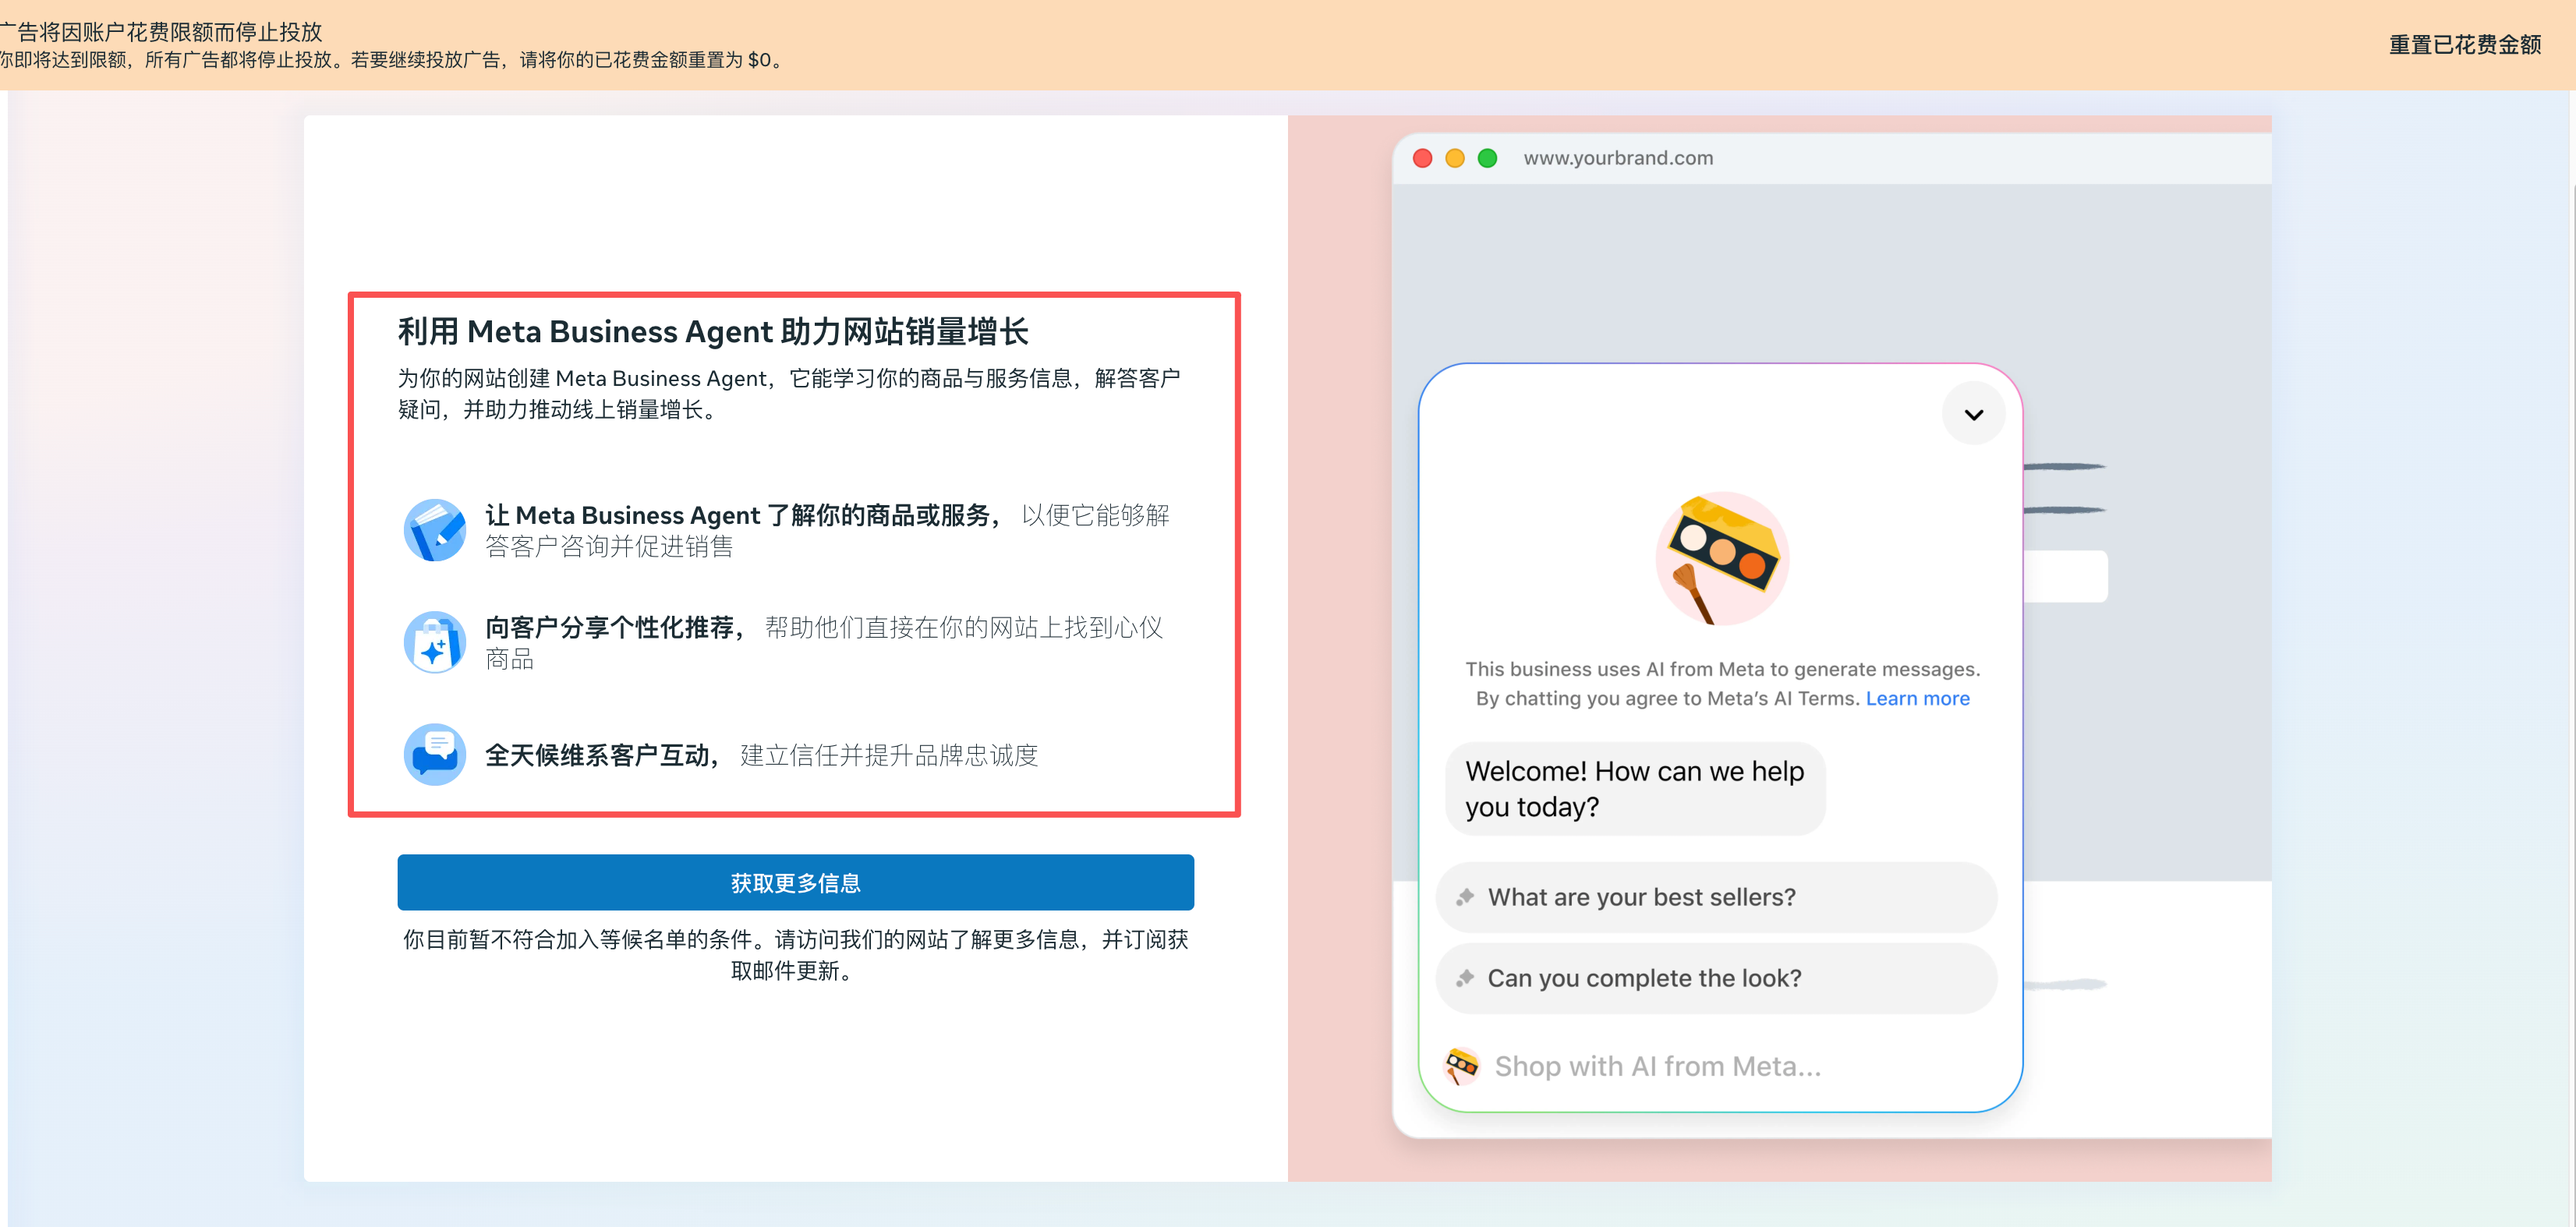Click the pencil notebook icon for product learning
Viewport: 2576px width, 1227px height.
[x=434, y=530]
